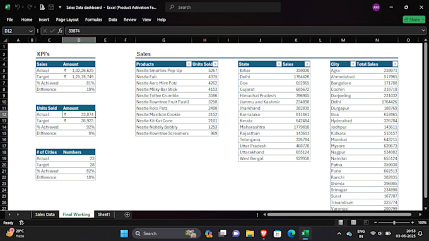The width and height of the screenshot is (429, 241).
Task: Click the Excel title bar Search field
Action: (x=223, y=8)
